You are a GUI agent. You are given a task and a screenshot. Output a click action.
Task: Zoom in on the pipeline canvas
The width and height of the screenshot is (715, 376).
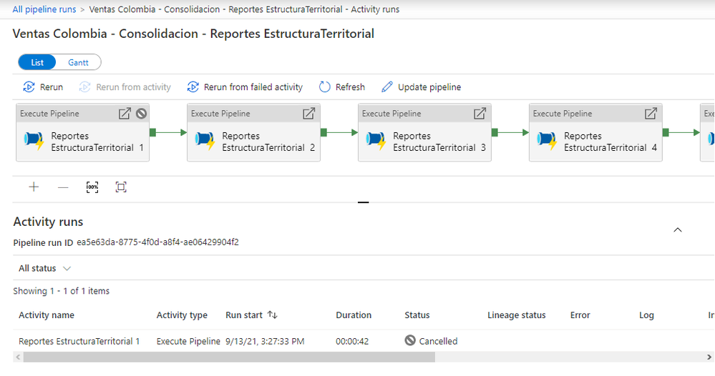[x=34, y=187]
